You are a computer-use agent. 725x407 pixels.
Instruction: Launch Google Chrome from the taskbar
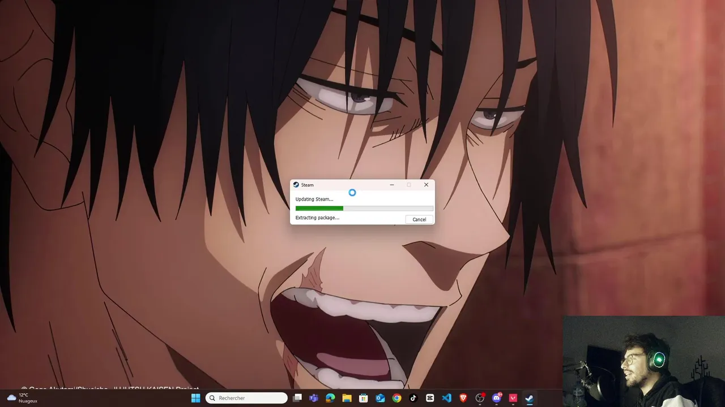(x=396, y=398)
